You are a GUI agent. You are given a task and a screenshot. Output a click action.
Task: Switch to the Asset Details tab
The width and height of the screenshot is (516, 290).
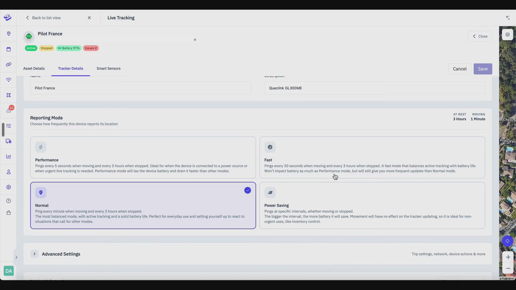pyautogui.click(x=34, y=68)
